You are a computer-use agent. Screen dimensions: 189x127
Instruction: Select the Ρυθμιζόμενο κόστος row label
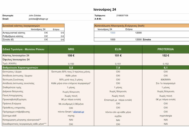click(13, 36)
